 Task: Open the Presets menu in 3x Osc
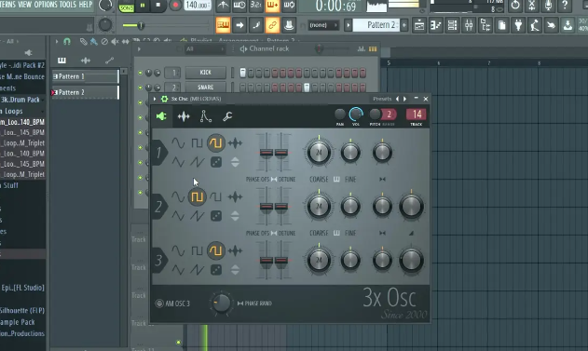pyautogui.click(x=382, y=99)
